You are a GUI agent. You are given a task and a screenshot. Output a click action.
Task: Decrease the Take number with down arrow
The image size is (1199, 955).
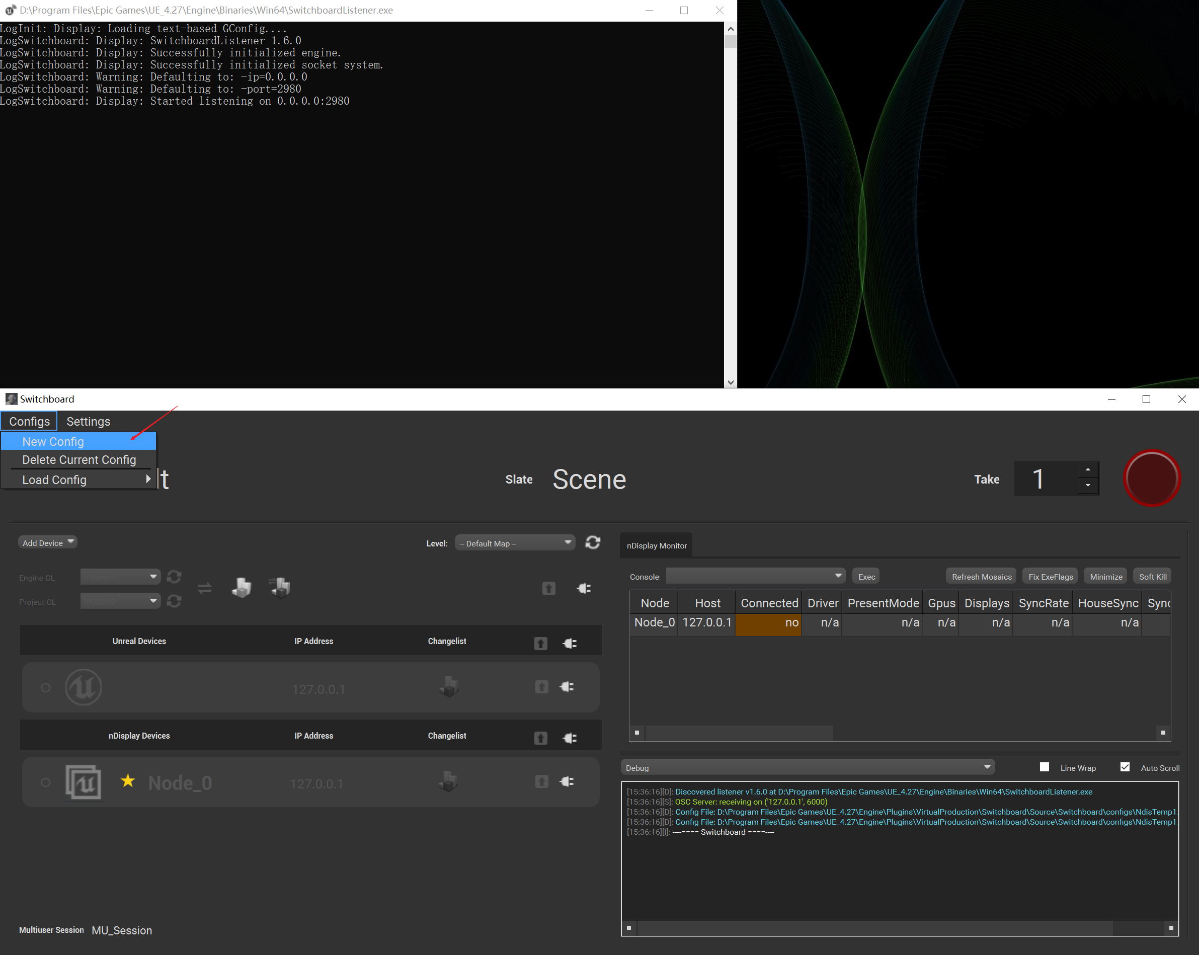click(x=1088, y=486)
